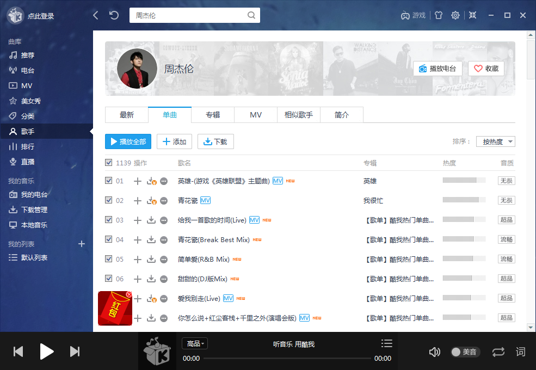536x370 pixels.
Task: Close the 红包 popup with red X
Action: coord(129,294)
